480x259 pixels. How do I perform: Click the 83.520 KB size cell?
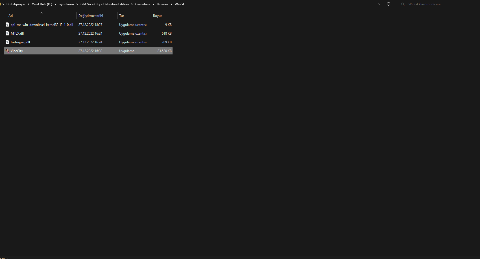pos(165,51)
